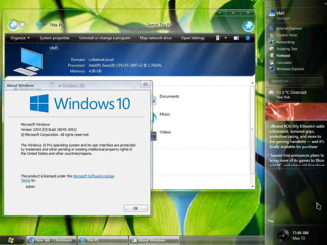Open the Microsoft Software License Terms link

[x=94, y=176]
